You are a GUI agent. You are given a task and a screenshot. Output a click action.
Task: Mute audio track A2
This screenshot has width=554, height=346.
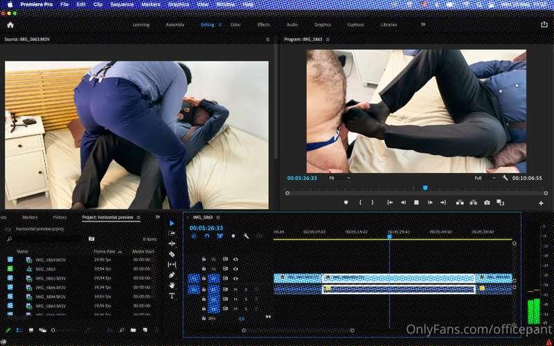coord(235,300)
